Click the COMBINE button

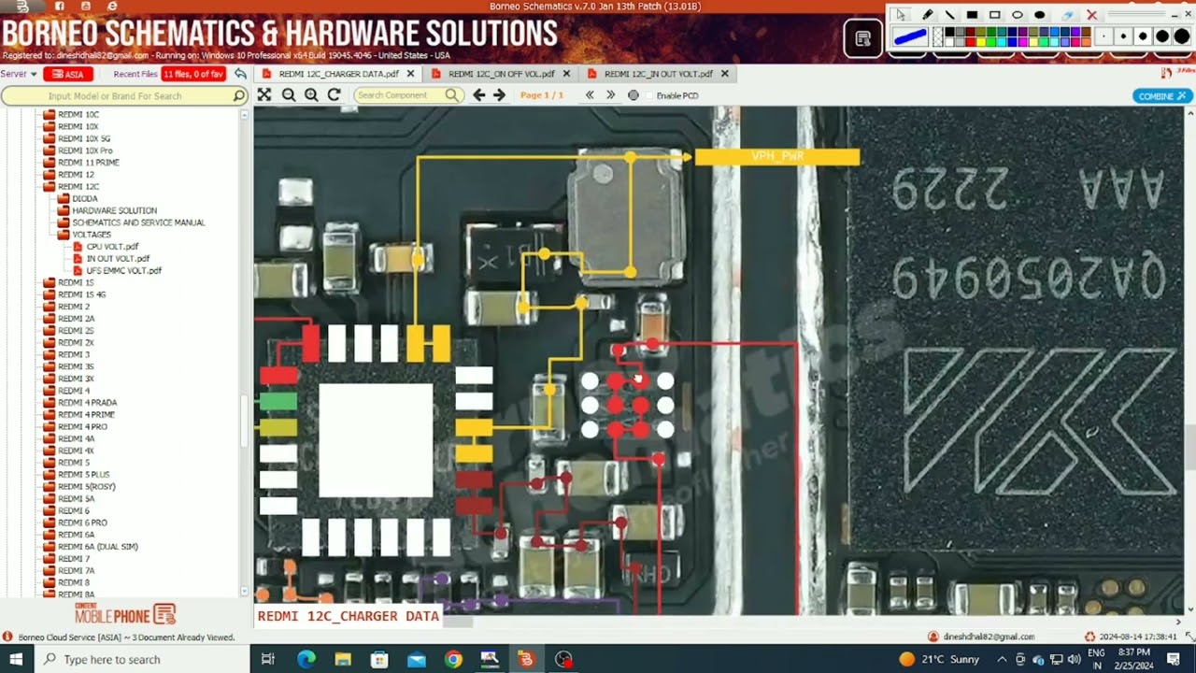point(1162,96)
